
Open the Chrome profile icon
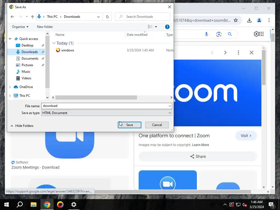(x=259, y=20)
